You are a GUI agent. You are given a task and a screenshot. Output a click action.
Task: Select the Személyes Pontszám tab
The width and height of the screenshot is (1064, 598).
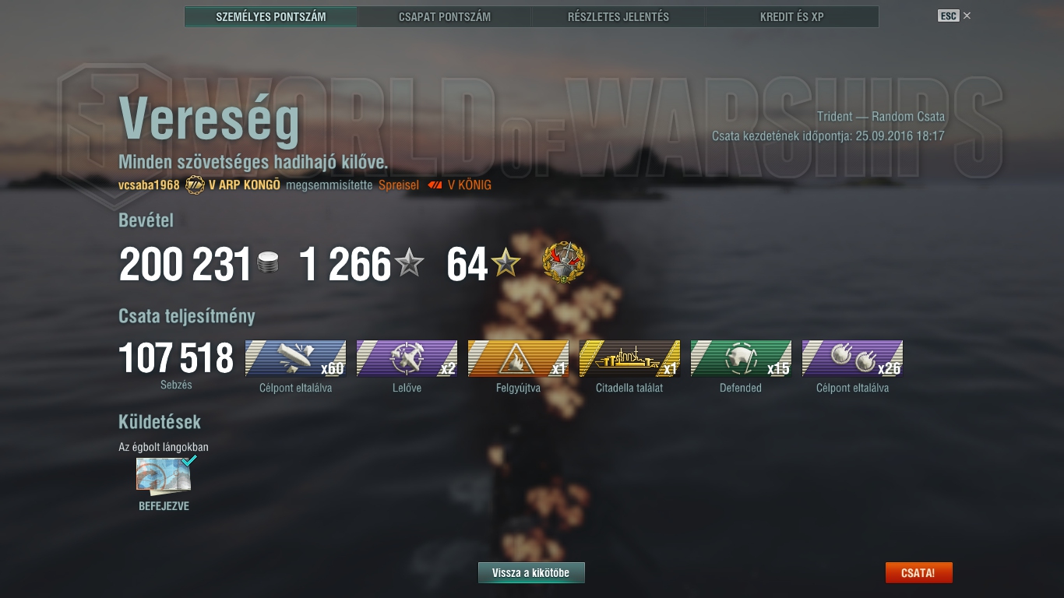(x=271, y=16)
